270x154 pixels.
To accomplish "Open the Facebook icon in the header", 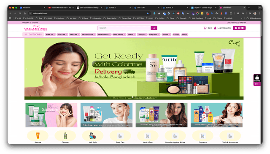I will (x=236, y=28).
